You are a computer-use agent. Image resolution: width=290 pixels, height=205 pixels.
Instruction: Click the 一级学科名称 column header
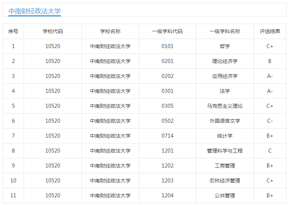point(225,31)
